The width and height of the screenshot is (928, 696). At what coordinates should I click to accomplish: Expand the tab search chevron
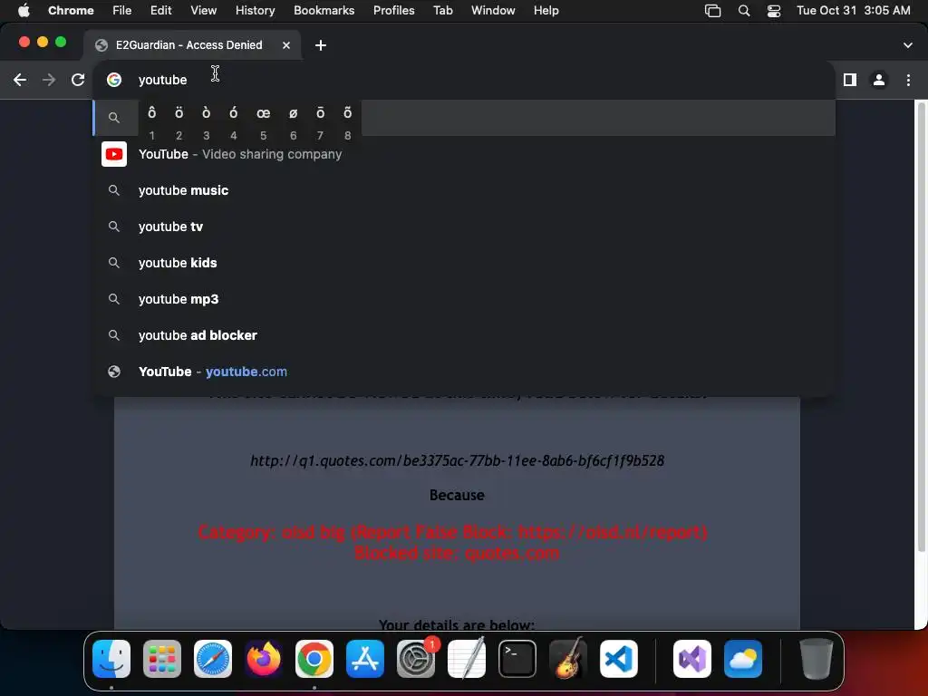(x=907, y=45)
